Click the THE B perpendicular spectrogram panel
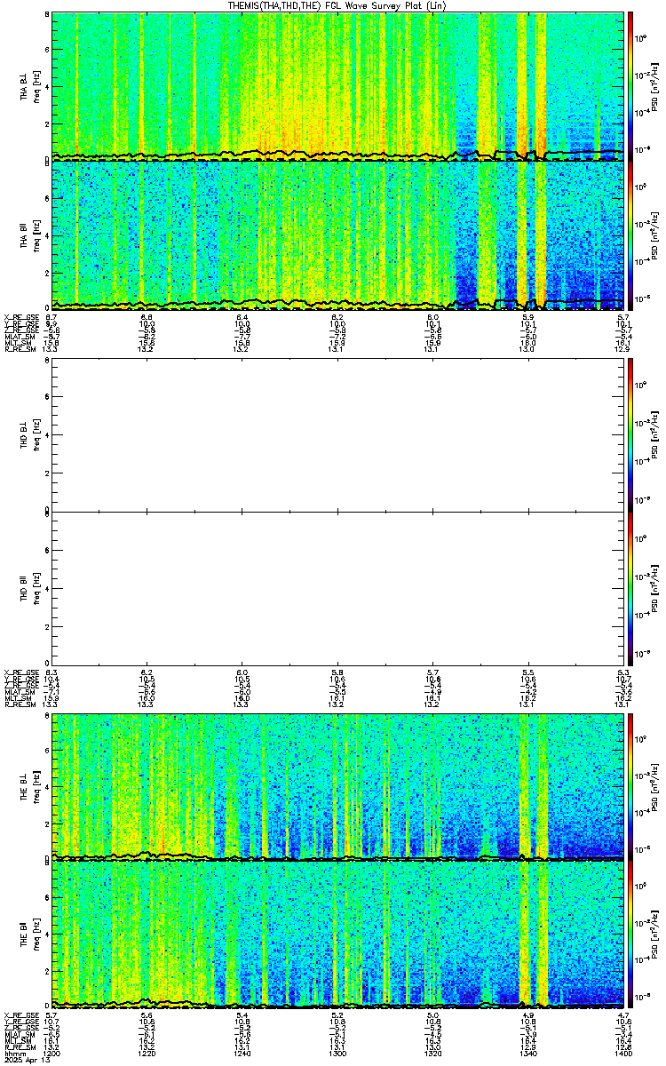This screenshot has width=666, height=1066. (x=338, y=786)
